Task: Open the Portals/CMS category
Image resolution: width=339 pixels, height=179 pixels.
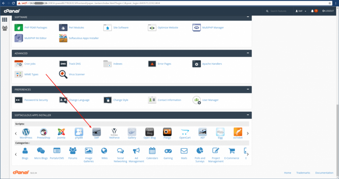Action: tap(57, 153)
